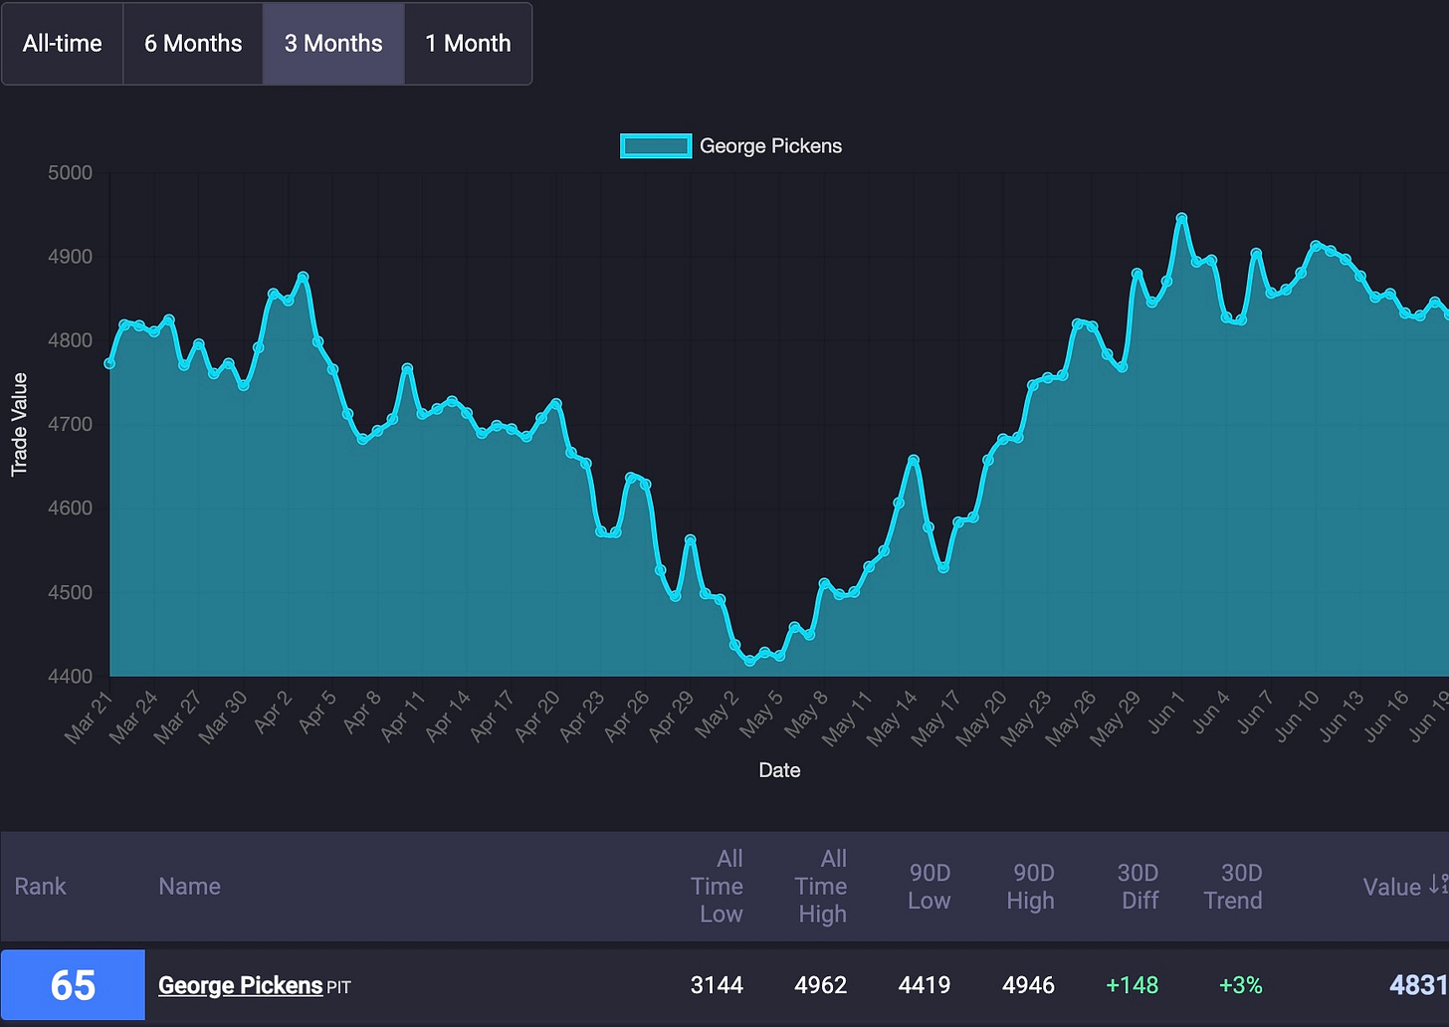Click the PIT team label
This screenshot has width=1449, height=1027.
339,988
